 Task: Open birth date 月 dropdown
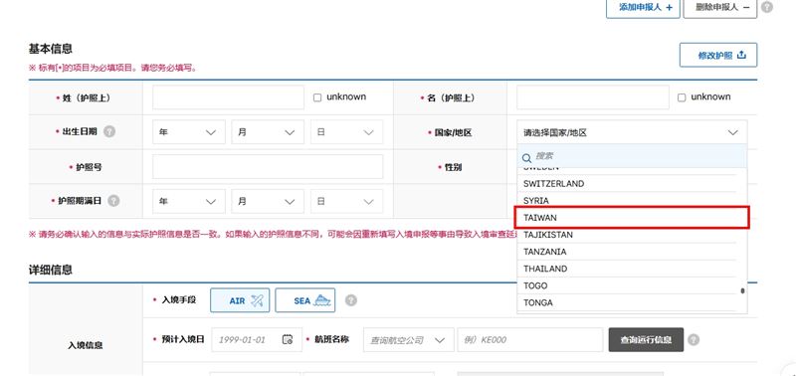268,132
